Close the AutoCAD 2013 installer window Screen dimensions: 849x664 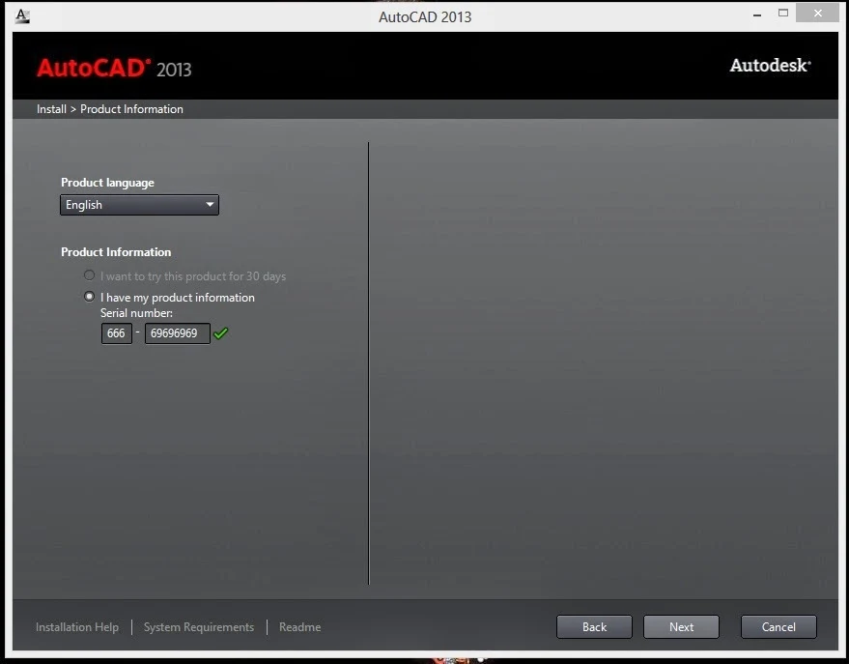tap(817, 13)
